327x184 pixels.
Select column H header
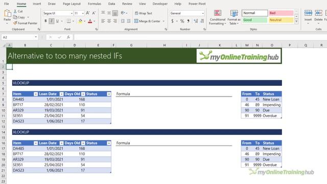(x=165, y=45)
